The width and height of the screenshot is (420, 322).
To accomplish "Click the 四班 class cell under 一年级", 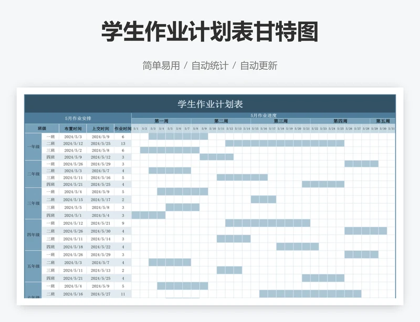I will pos(50,157).
